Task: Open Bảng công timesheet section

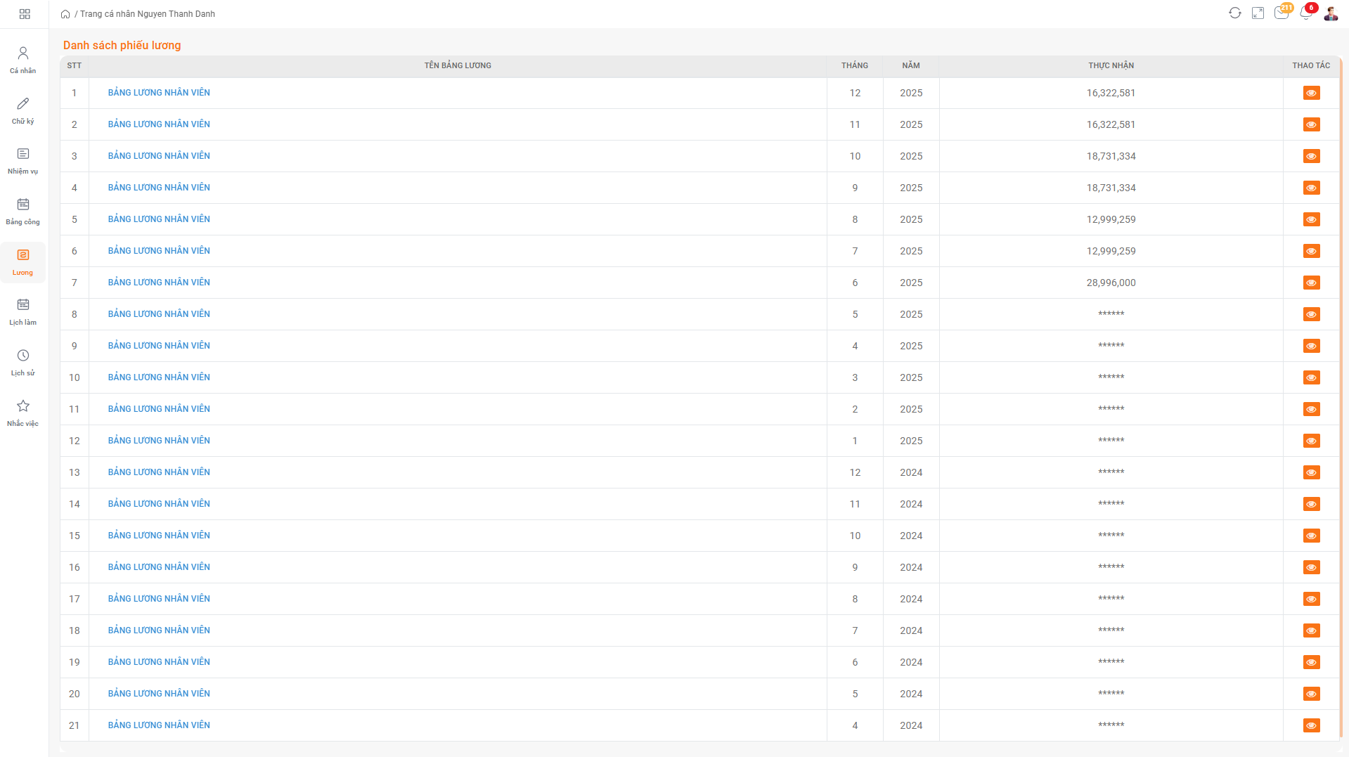Action: (23, 211)
